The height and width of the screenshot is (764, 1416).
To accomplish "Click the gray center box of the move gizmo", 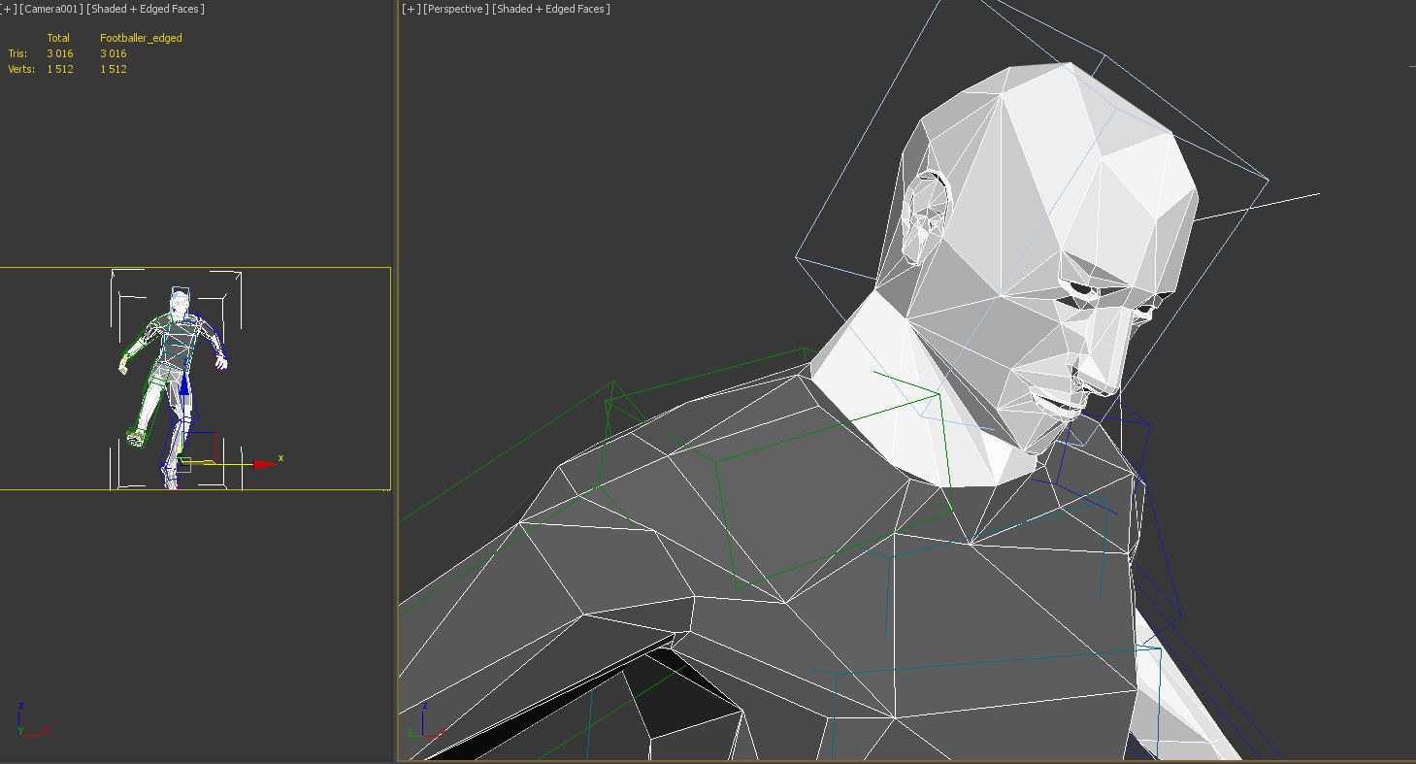I will pyautogui.click(x=184, y=465).
